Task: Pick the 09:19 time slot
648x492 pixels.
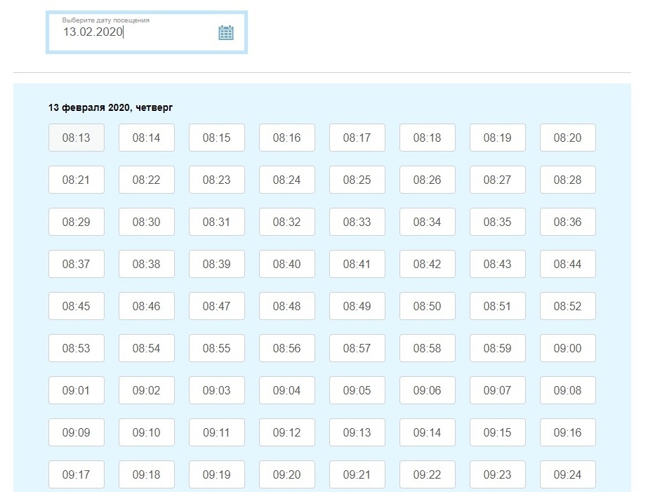Action: tap(217, 474)
